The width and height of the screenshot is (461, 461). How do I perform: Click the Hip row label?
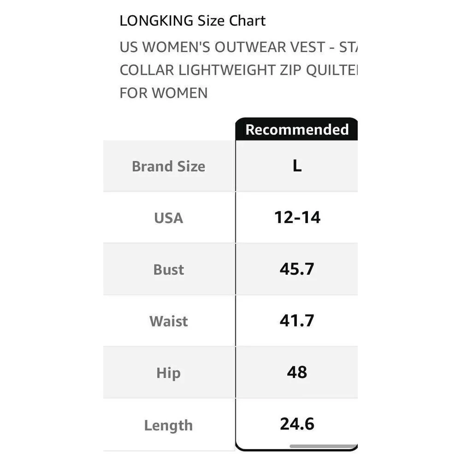click(168, 373)
